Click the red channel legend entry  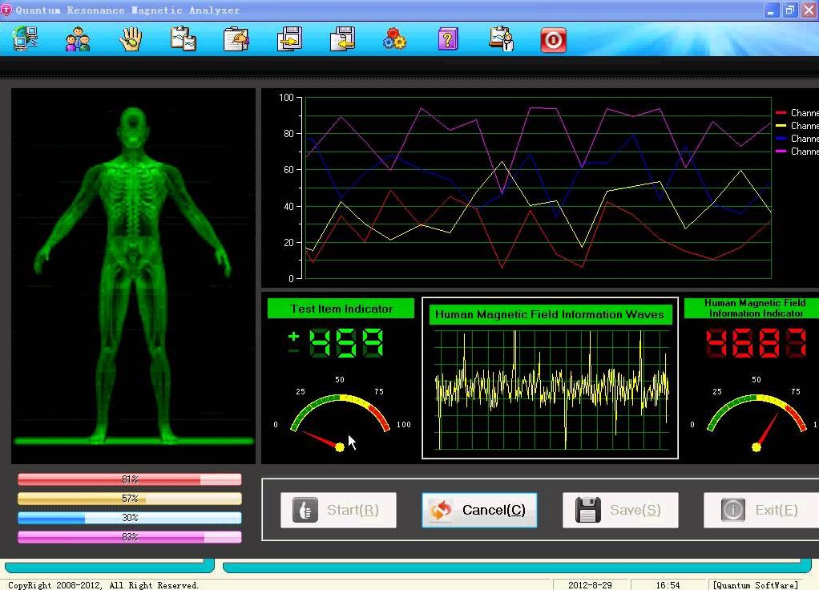pyautogui.click(x=797, y=113)
